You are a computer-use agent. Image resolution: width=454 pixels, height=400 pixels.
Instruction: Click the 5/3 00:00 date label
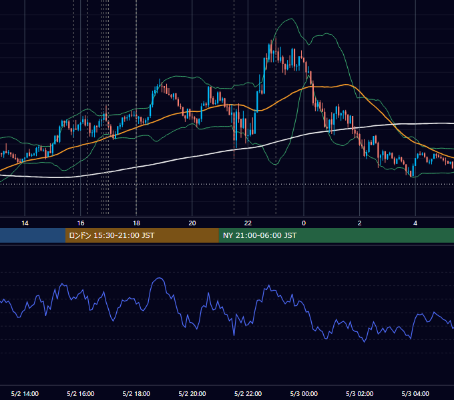[304, 393]
